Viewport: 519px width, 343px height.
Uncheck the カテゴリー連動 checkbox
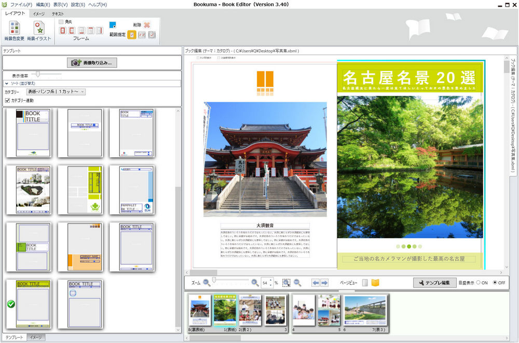pyautogui.click(x=7, y=100)
